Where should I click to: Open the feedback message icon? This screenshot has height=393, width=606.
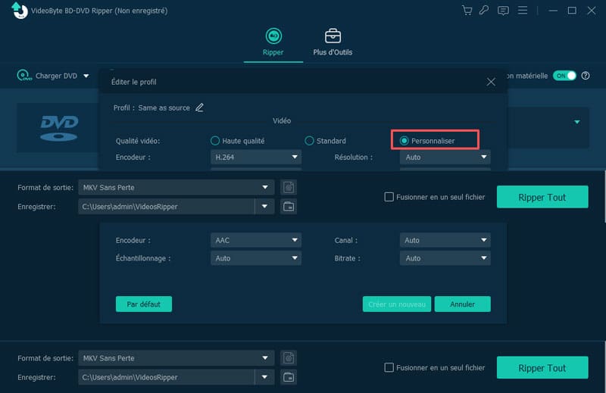[504, 11]
